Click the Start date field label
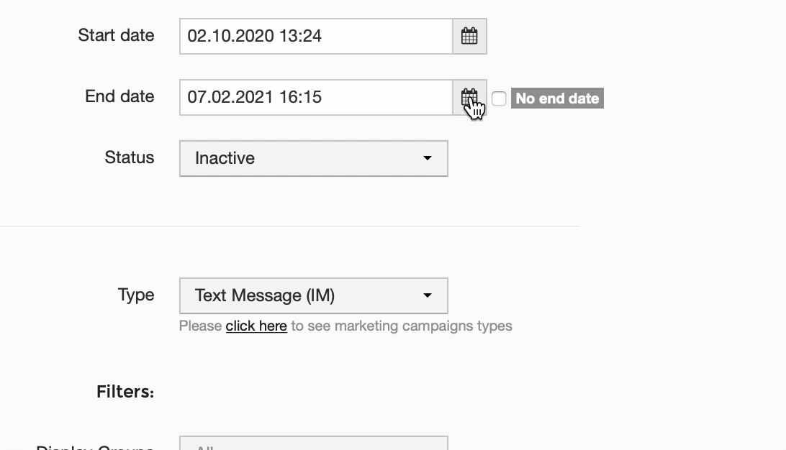786x450 pixels. (x=116, y=35)
